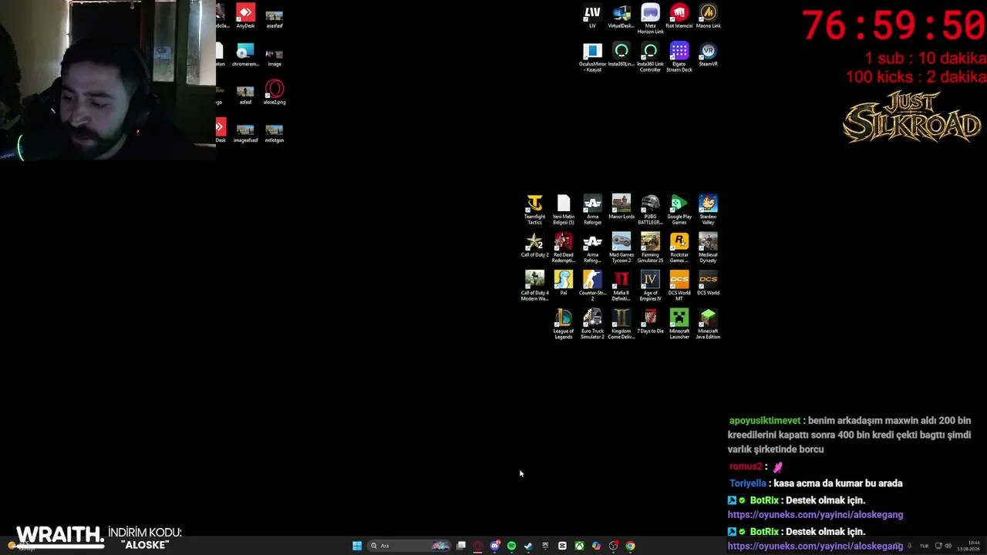This screenshot has height=555, width=987.
Task: Select the DCS World MT shortcut
Action: click(x=679, y=286)
